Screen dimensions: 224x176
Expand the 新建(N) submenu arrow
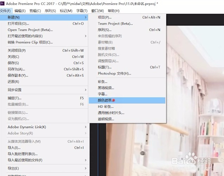pyautogui.click(x=85, y=17)
